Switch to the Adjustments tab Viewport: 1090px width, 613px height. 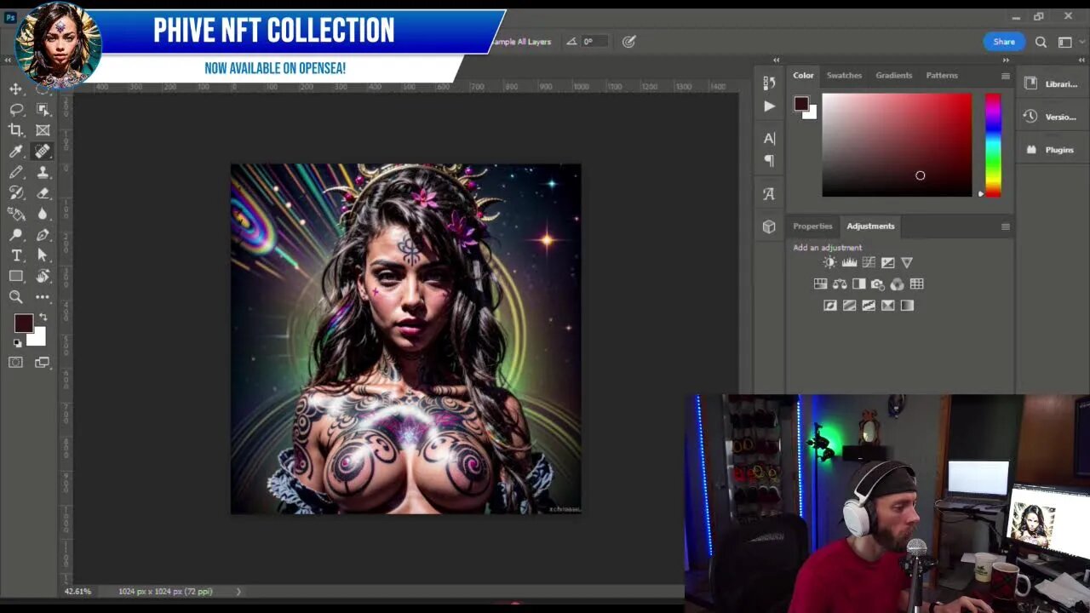[x=870, y=226]
